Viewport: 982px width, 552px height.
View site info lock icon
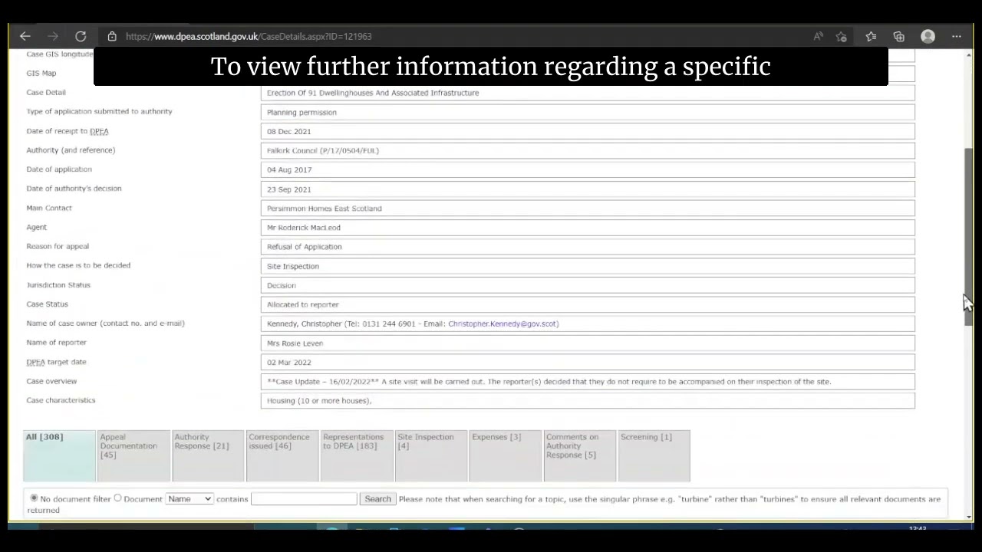tap(112, 36)
